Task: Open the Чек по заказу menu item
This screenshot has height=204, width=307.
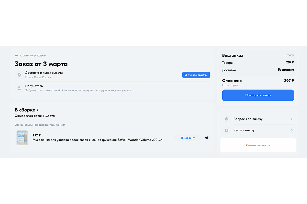Action: pos(244,130)
